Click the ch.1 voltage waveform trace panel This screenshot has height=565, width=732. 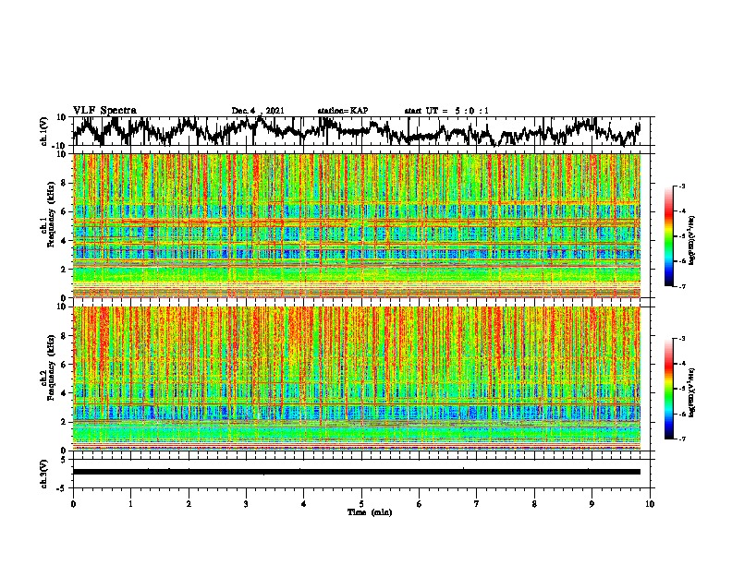(x=361, y=131)
